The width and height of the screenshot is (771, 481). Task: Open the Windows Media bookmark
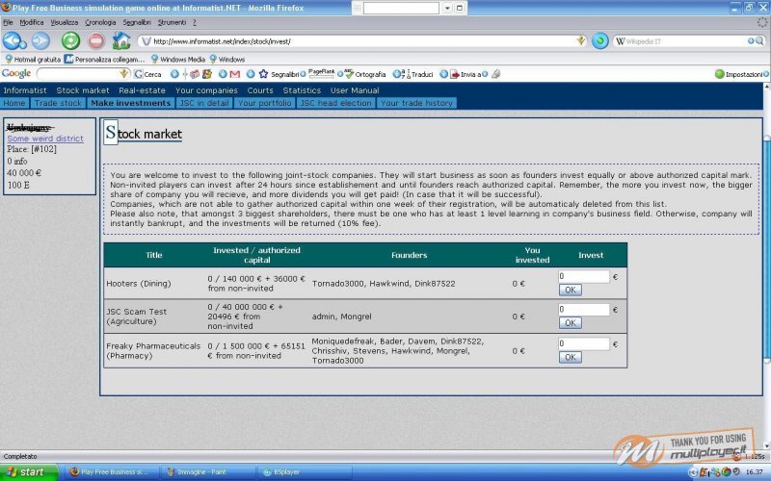(178, 59)
